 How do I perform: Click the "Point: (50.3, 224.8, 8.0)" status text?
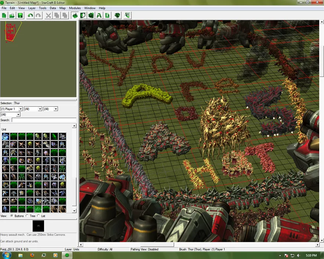tap(14, 249)
